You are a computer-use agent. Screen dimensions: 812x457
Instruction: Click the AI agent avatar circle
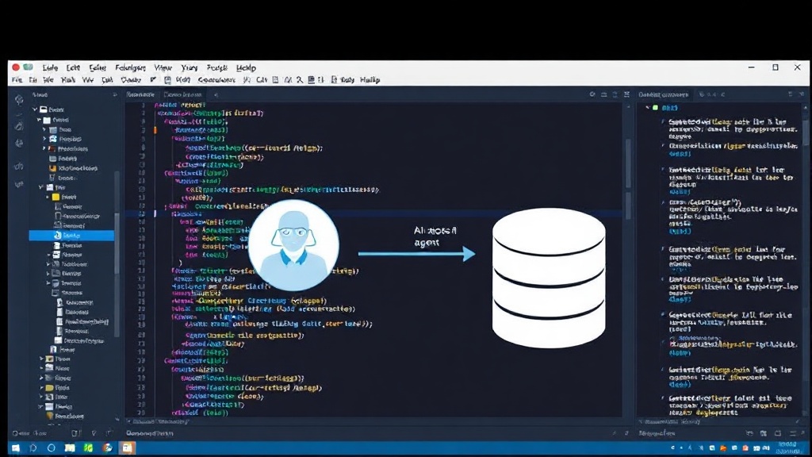point(293,246)
